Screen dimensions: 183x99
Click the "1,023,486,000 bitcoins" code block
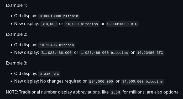coord(104,53)
